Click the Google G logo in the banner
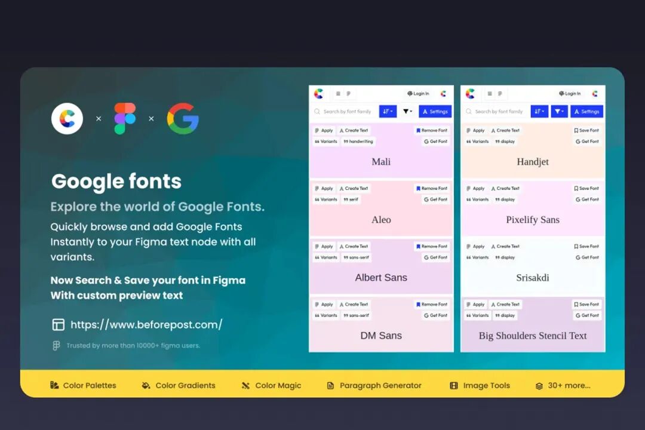The height and width of the screenshot is (430, 645). click(x=183, y=118)
